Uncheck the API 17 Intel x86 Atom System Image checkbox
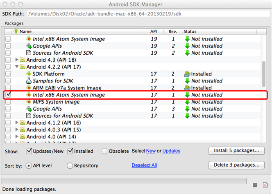Screen dimensions: 272x194 [x=8, y=95]
